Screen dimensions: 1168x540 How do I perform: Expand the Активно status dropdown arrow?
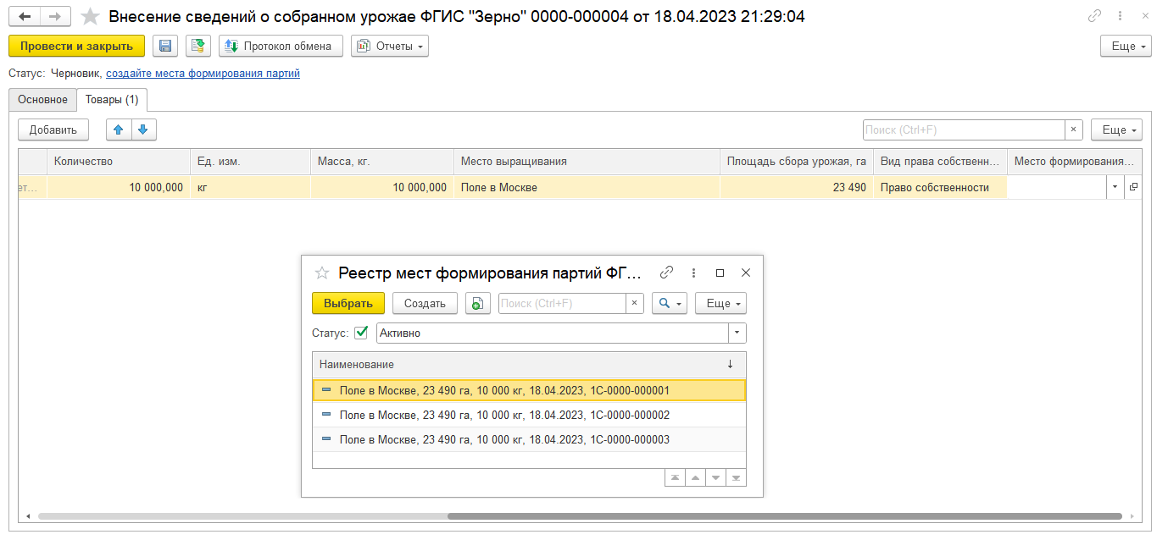[x=737, y=333]
